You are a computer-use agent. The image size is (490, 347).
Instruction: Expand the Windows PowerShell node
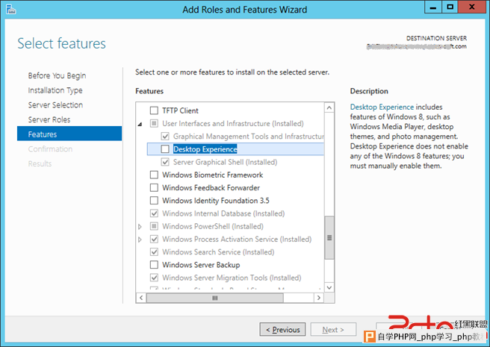pos(140,226)
